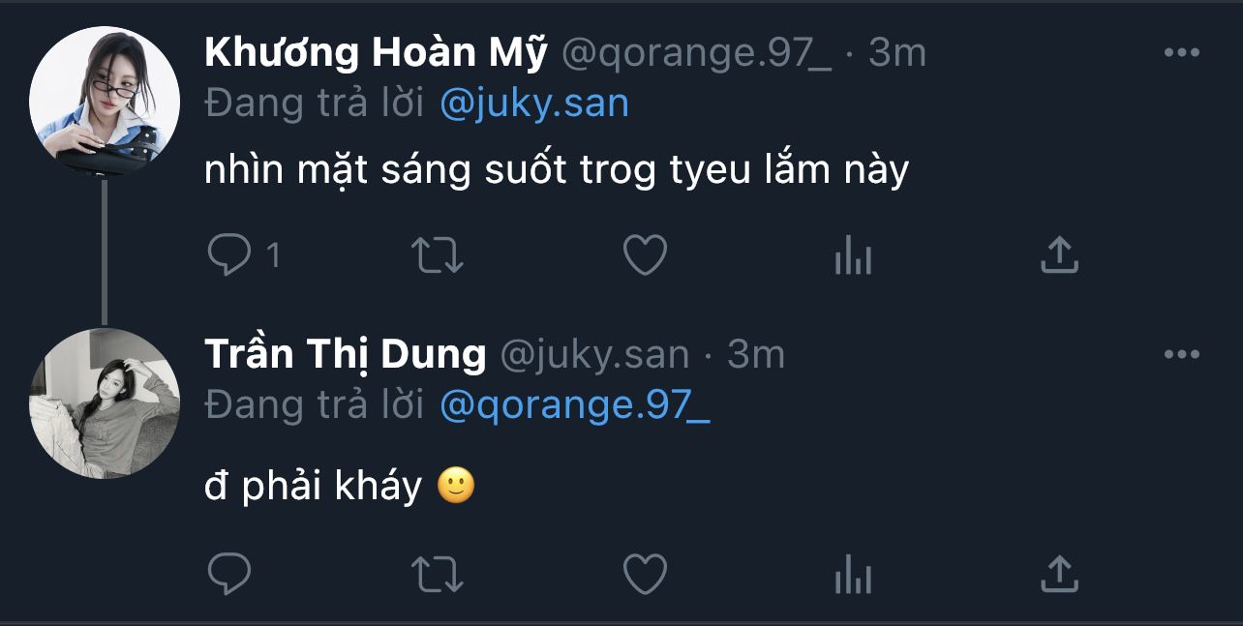Open the reply text "đ phải kháy"
The image size is (1243, 626).
[x=314, y=486]
